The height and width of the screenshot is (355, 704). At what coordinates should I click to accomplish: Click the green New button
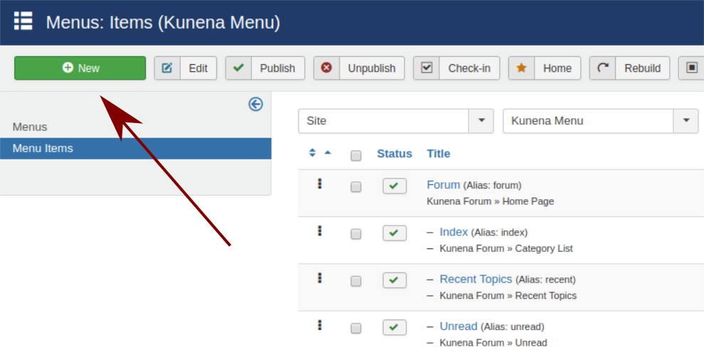(x=80, y=68)
